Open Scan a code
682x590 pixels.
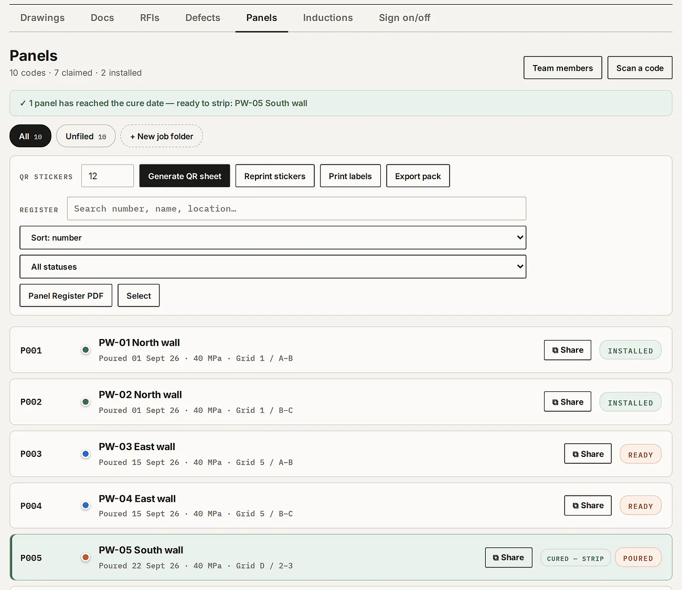[x=640, y=68]
